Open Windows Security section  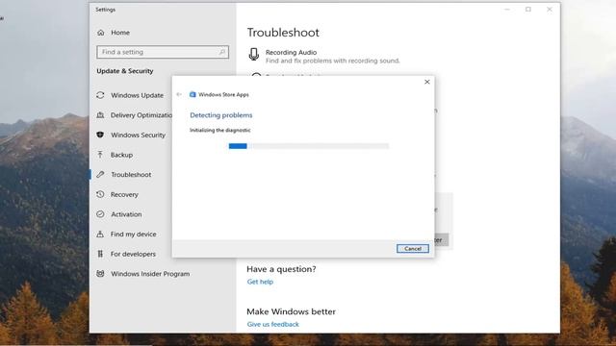138,135
